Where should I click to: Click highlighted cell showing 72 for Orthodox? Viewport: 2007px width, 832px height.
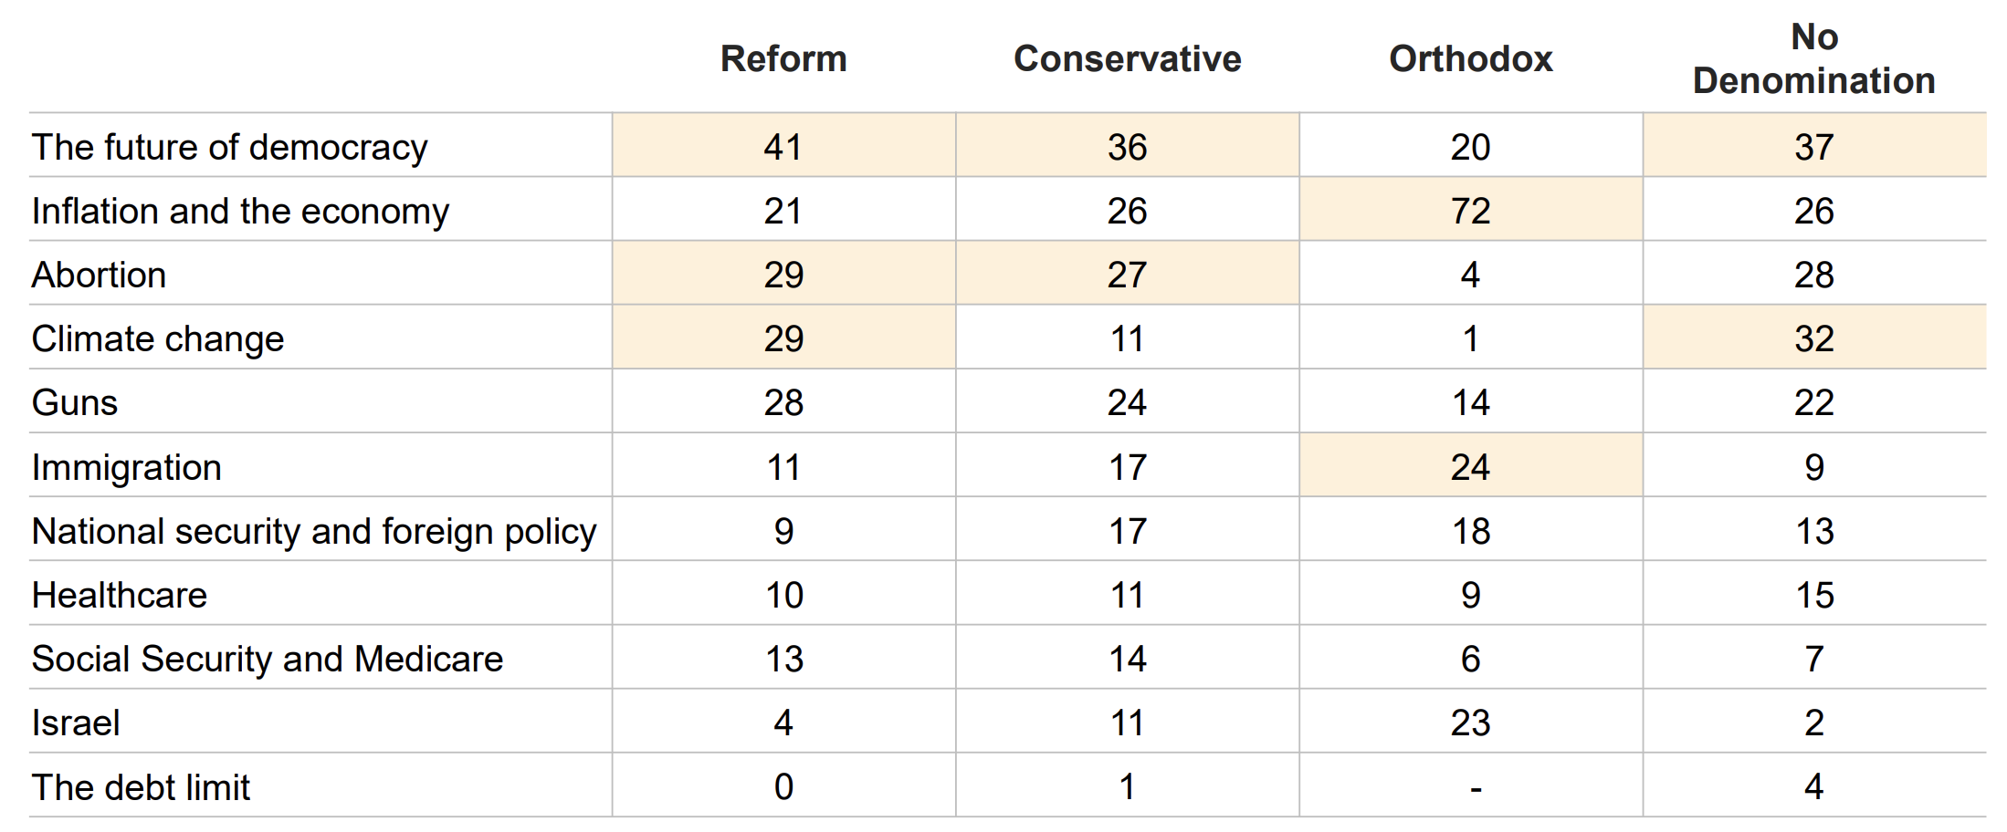[x=1471, y=210]
